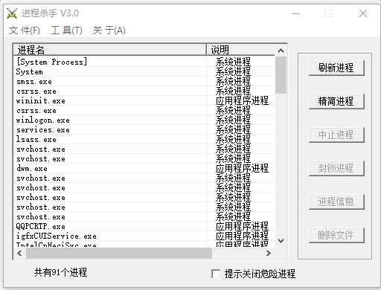The height and width of the screenshot is (290, 381).
Task: Open the 工具(T) menu
Action: 66,30
